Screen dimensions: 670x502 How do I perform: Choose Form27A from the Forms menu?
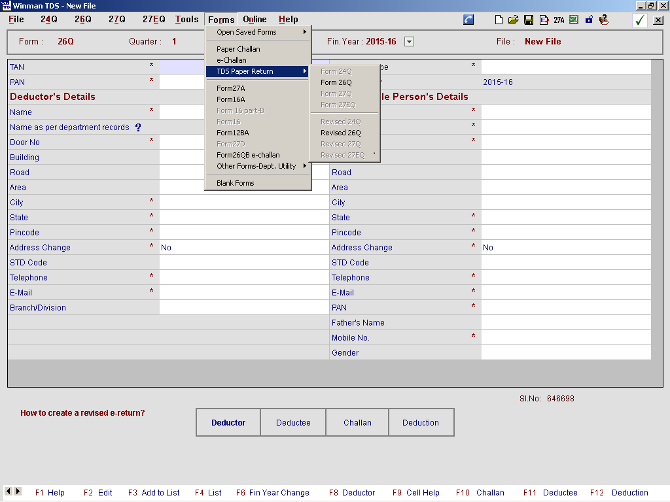coord(232,88)
